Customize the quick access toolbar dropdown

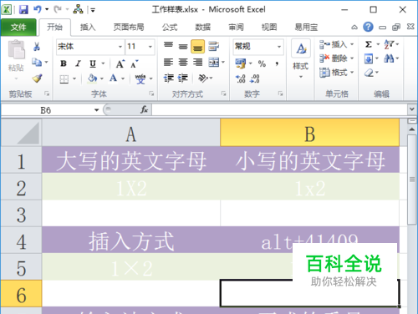click(93, 10)
